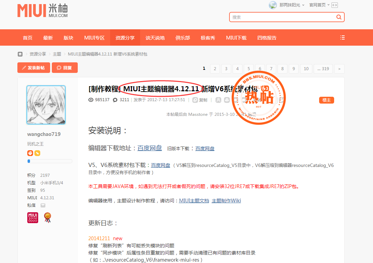373x263 pixels.
Task: Go to page 2
Action: [x=215, y=69]
